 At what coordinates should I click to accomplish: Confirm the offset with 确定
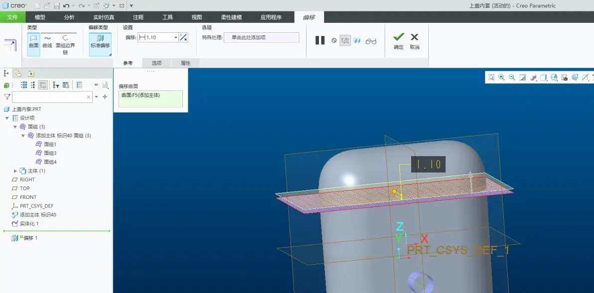399,41
